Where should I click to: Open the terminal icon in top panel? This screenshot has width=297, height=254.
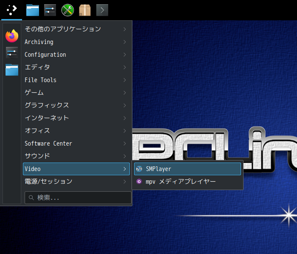(102, 10)
